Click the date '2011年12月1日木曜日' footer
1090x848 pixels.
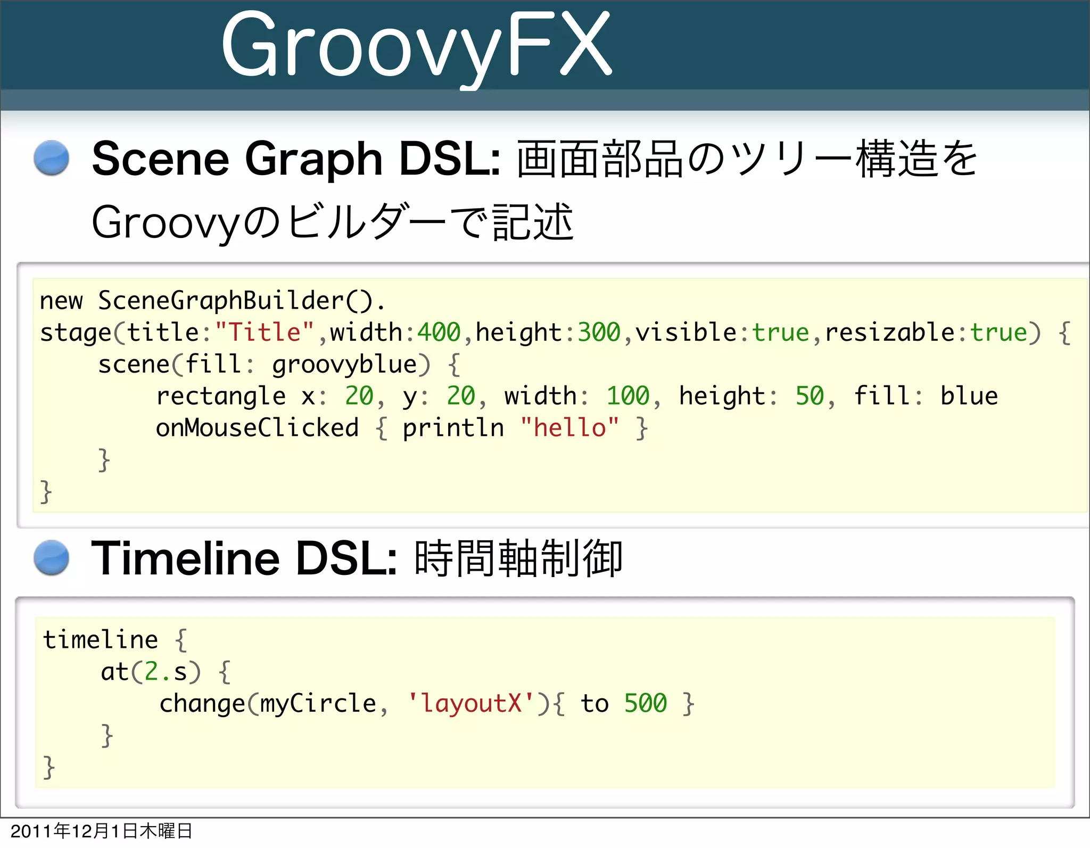[x=101, y=831]
